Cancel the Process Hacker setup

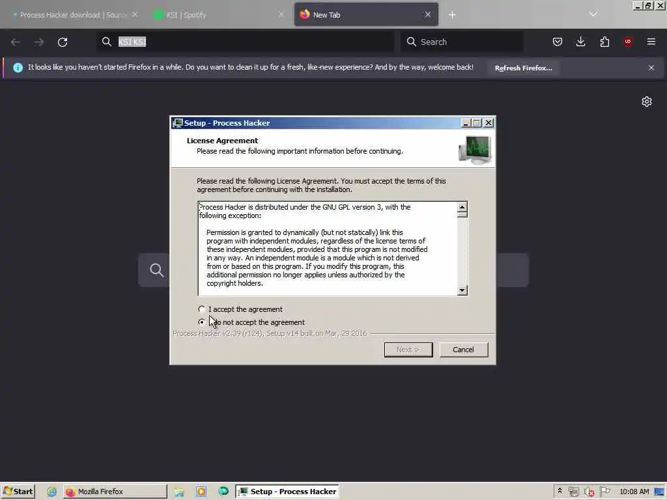point(463,350)
